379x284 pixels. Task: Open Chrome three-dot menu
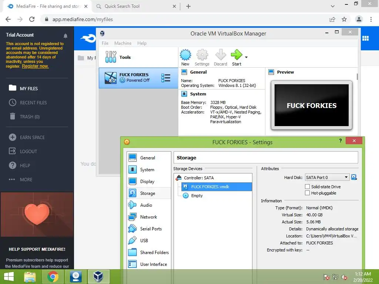[x=371, y=19]
